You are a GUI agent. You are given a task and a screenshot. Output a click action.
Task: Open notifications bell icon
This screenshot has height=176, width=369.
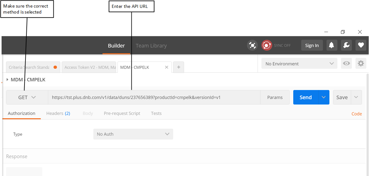(x=332, y=45)
